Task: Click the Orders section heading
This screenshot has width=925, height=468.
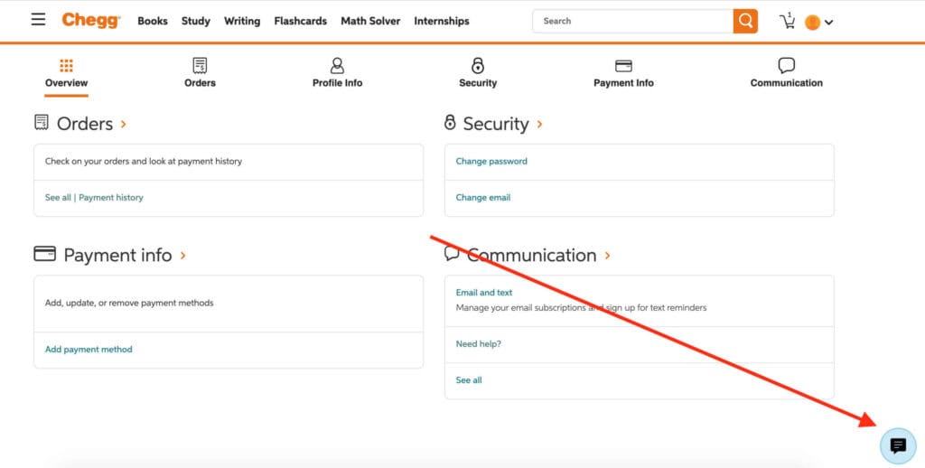Action: 85,124
